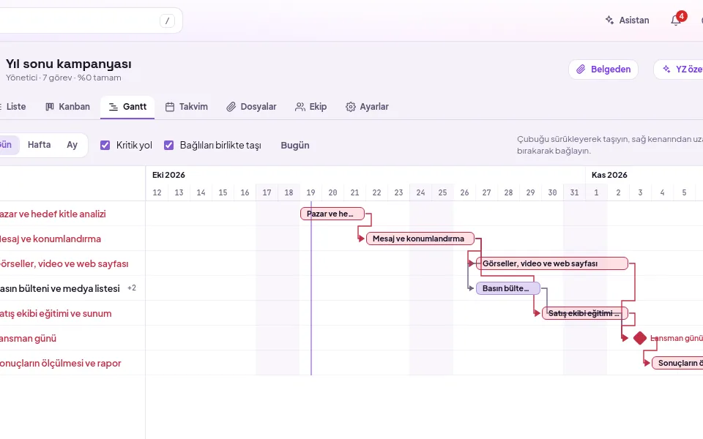This screenshot has height=439, width=703.
Task: Click day 12 in the timeline header
Action: pos(157,192)
